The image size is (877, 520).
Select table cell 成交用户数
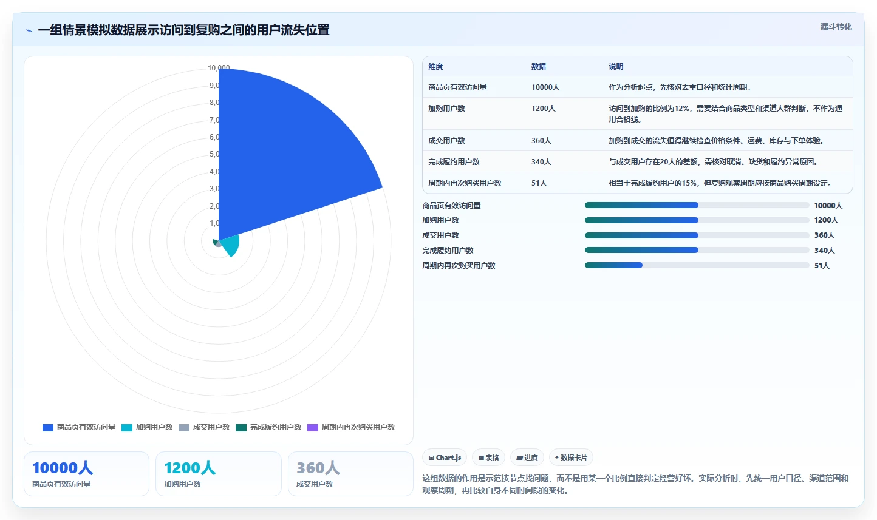(x=446, y=141)
